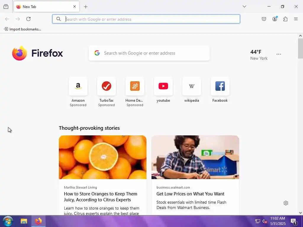303x227 pixels.
Task: Click business.walmart.com source label
Action: (x=173, y=187)
